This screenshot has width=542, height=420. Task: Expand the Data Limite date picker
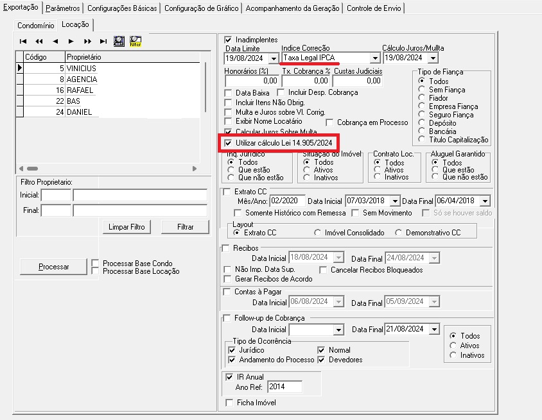pyautogui.click(x=274, y=58)
